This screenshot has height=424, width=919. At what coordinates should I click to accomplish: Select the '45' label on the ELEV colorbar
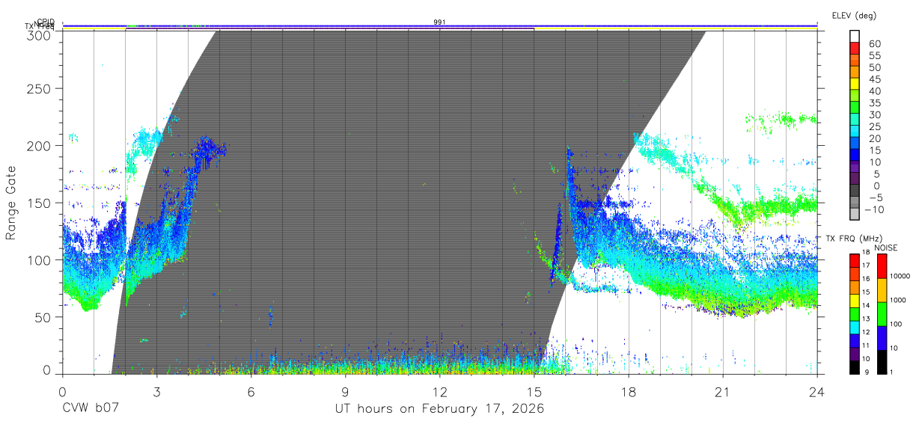coord(874,79)
